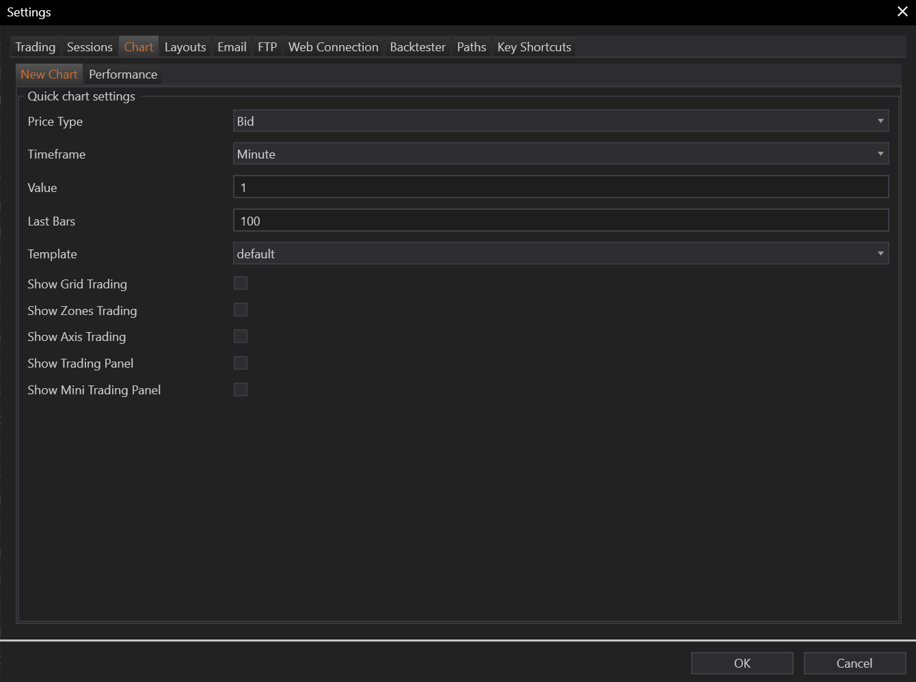Tick the Show Mini Trading Panel checkbox
This screenshot has width=916, height=682.
[241, 390]
